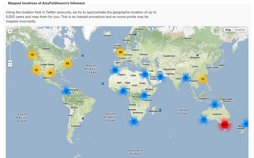Zoom in with the plus button
Viewport: 254px width, 158px height.
pos(10,32)
